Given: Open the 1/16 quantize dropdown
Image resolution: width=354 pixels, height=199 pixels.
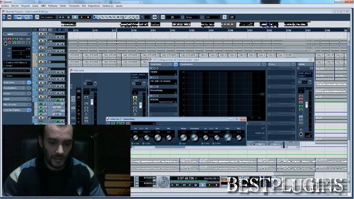Looking at the screenshot, I should click(x=212, y=17).
